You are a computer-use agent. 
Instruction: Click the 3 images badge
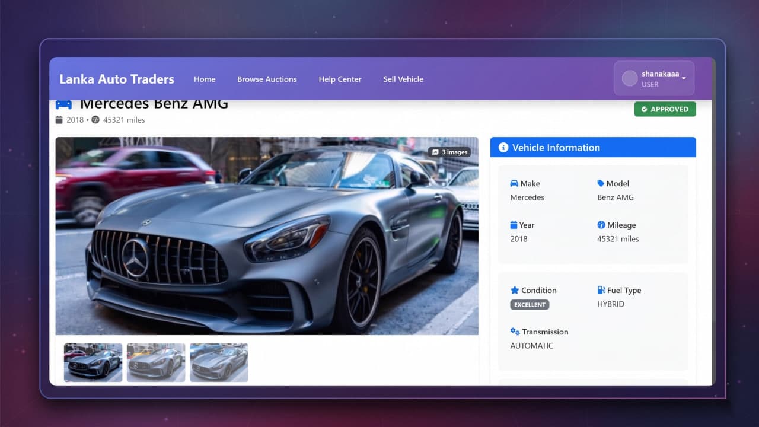(449, 152)
